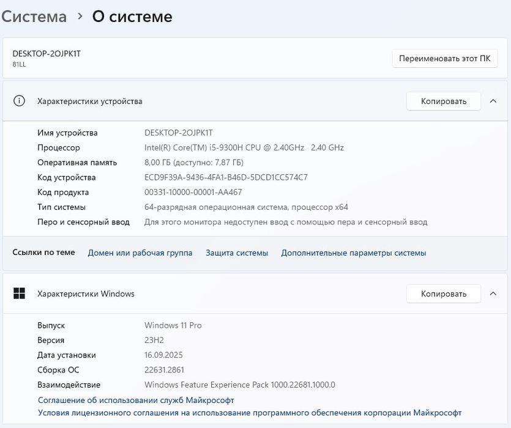This screenshot has width=511, height=428.
Task: Select device ID ECD9F39A-9436-4FA1-B46D-5DCD1CC574C7
Action: pyautogui.click(x=226, y=177)
